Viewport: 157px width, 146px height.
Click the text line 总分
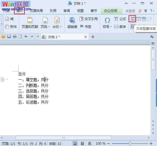22,74
